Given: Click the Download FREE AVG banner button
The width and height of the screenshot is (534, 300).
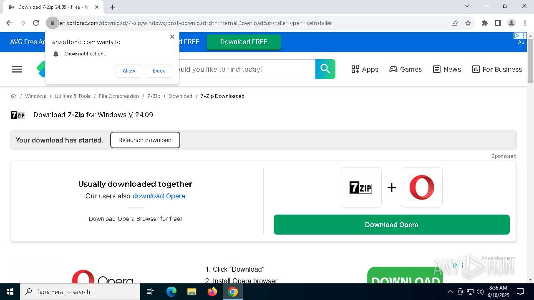Looking at the screenshot, I should (244, 42).
